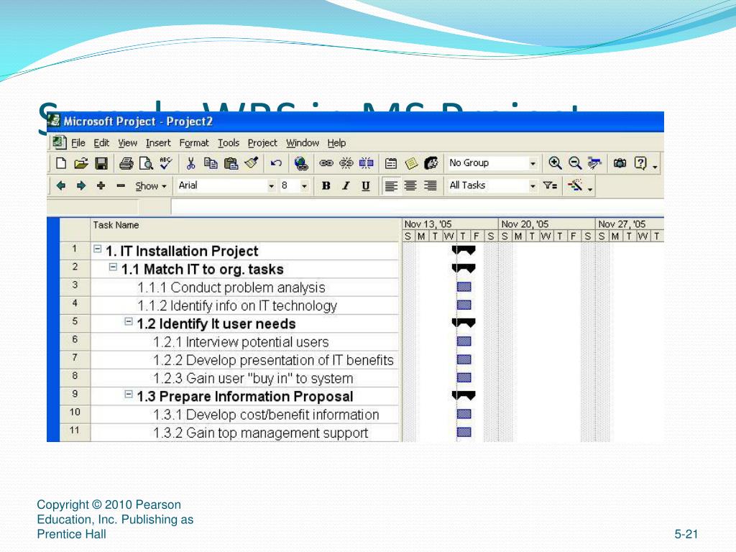Align text right
This screenshot has height=552, width=736.
(x=431, y=186)
